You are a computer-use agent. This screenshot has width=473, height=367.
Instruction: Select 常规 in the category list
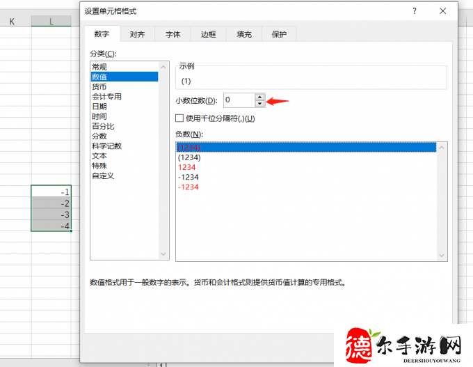(125, 67)
